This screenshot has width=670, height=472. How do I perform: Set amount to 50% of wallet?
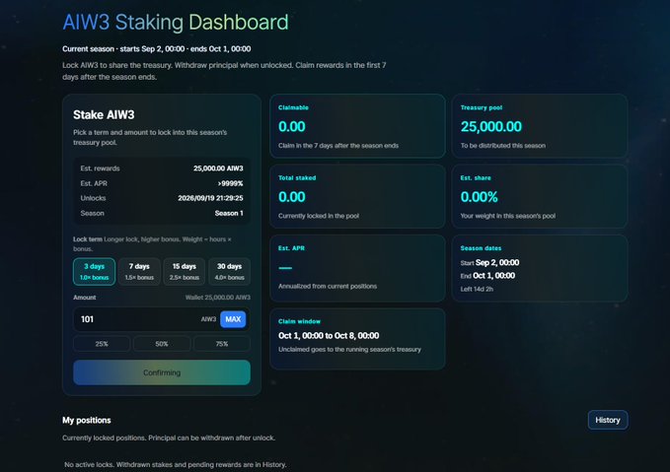point(162,344)
